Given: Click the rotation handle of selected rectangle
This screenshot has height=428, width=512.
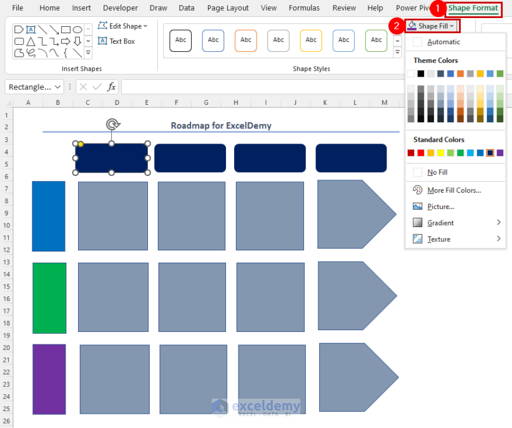Looking at the screenshot, I should [113, 124].
